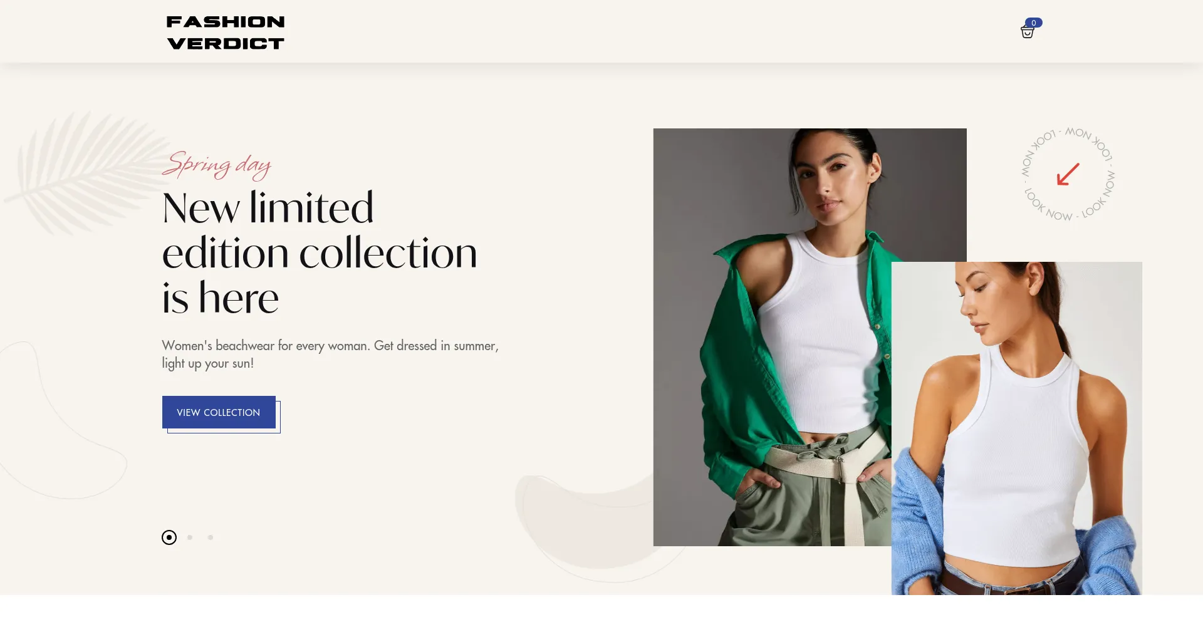Click the word FASHION in the logo
This screenshot has width=1203, height=622.
coord(226,22)
